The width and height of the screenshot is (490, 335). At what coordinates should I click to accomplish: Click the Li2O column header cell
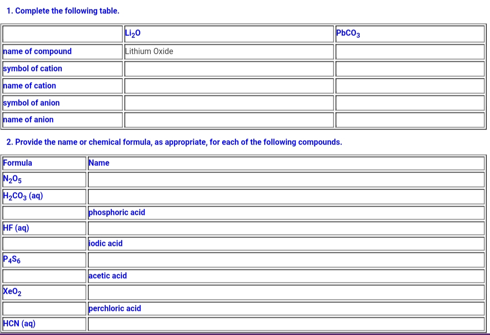[229, 34]
